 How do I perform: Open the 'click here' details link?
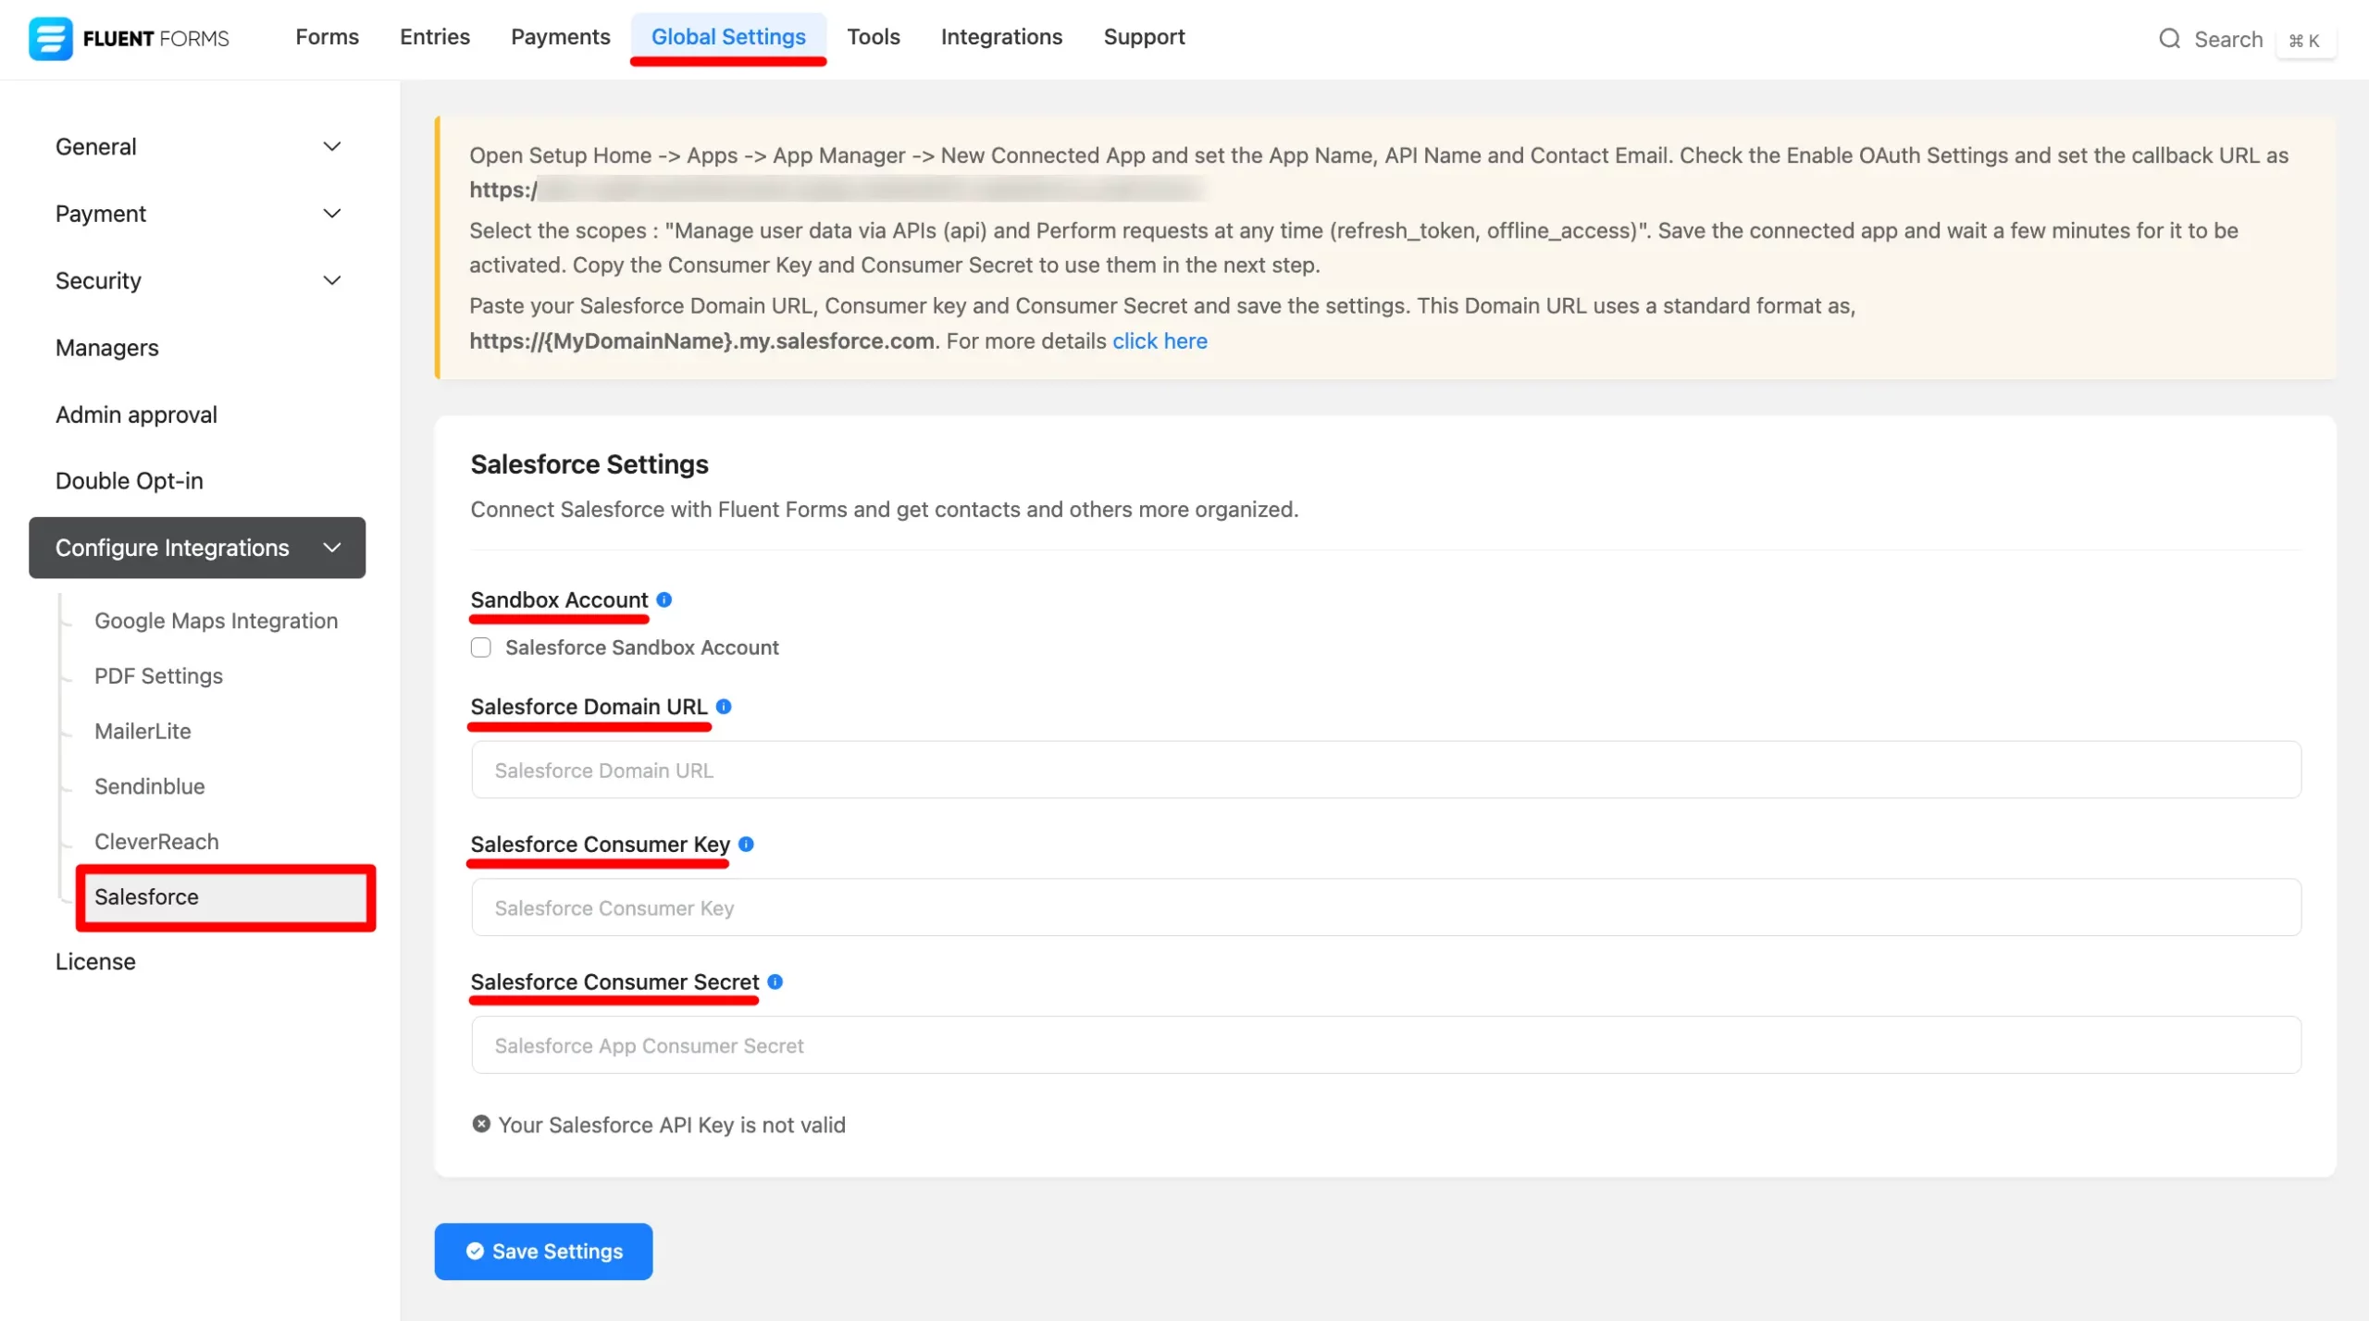(x=1160, y=341)
